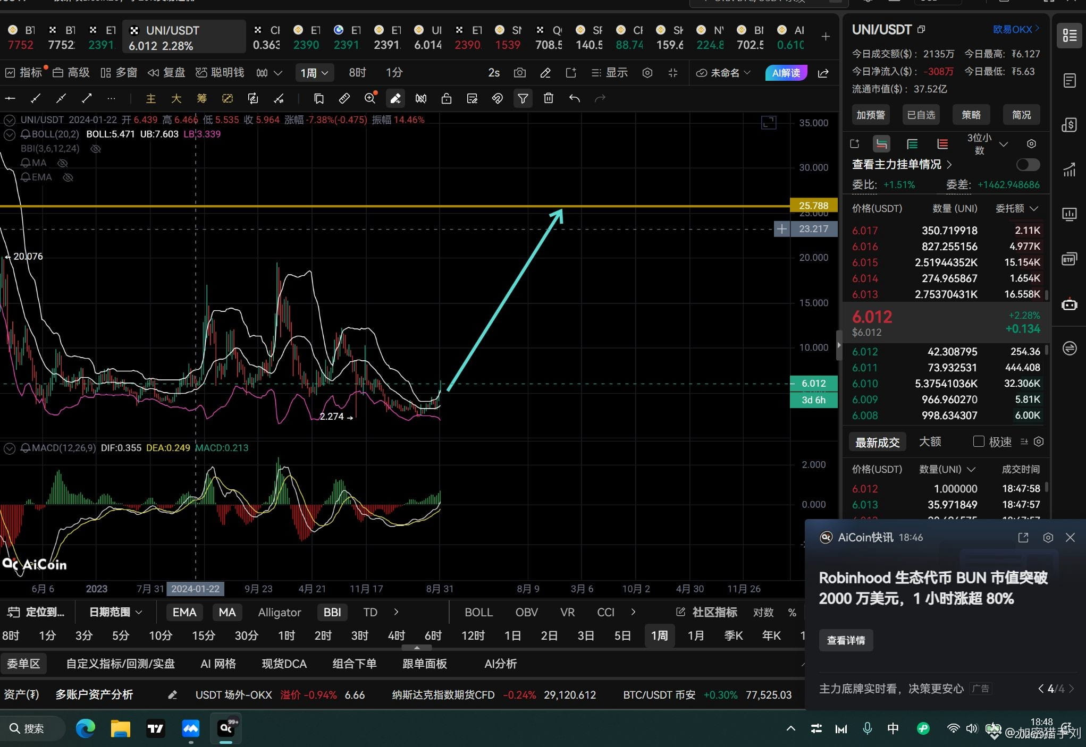Select the ruler measurement tool icon
The height and width of the screenshot is (747, 1086).
pos(344,98)
